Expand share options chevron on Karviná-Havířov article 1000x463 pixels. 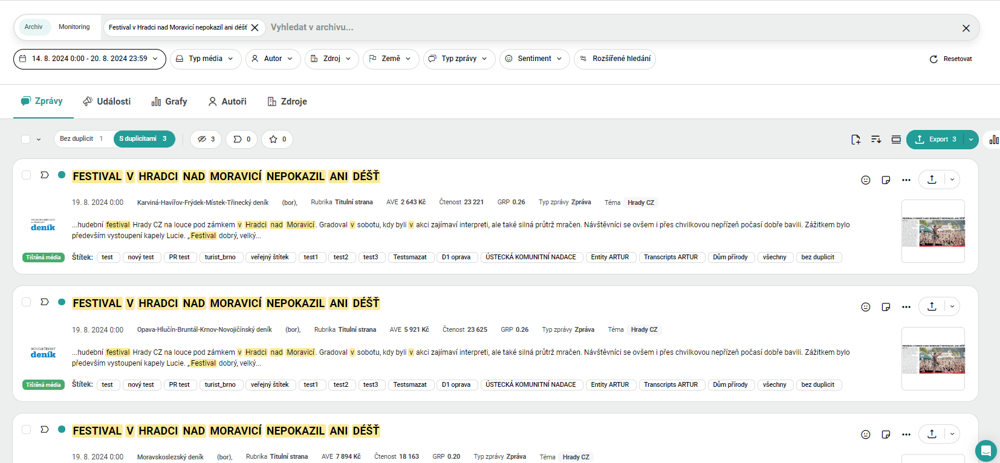click(x=952, y=180)
